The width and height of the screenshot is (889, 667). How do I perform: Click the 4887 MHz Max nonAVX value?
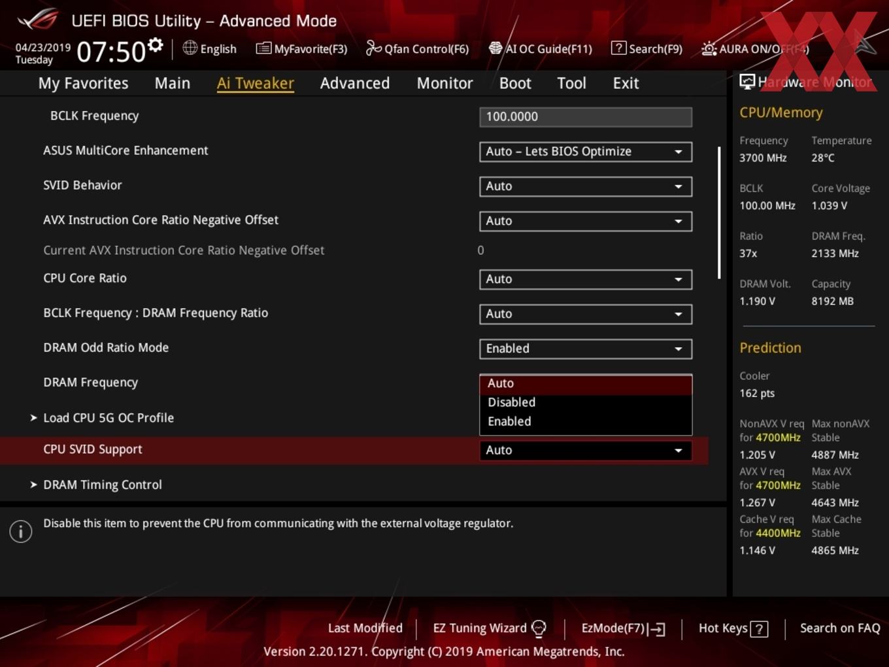(835, 455)
